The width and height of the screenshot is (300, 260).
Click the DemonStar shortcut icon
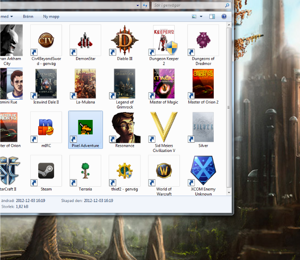85,40
